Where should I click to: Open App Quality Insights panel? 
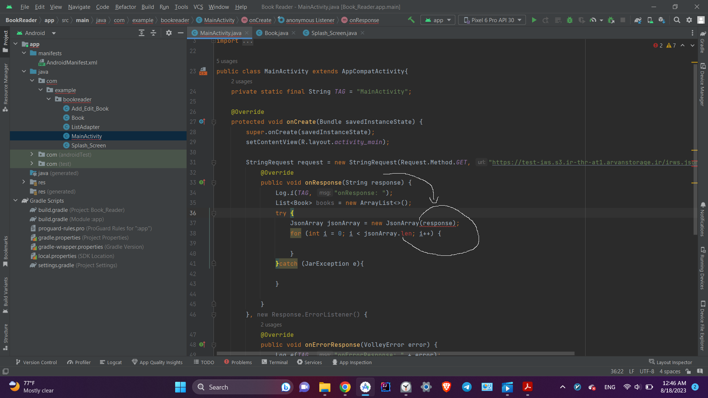(157, 362)
